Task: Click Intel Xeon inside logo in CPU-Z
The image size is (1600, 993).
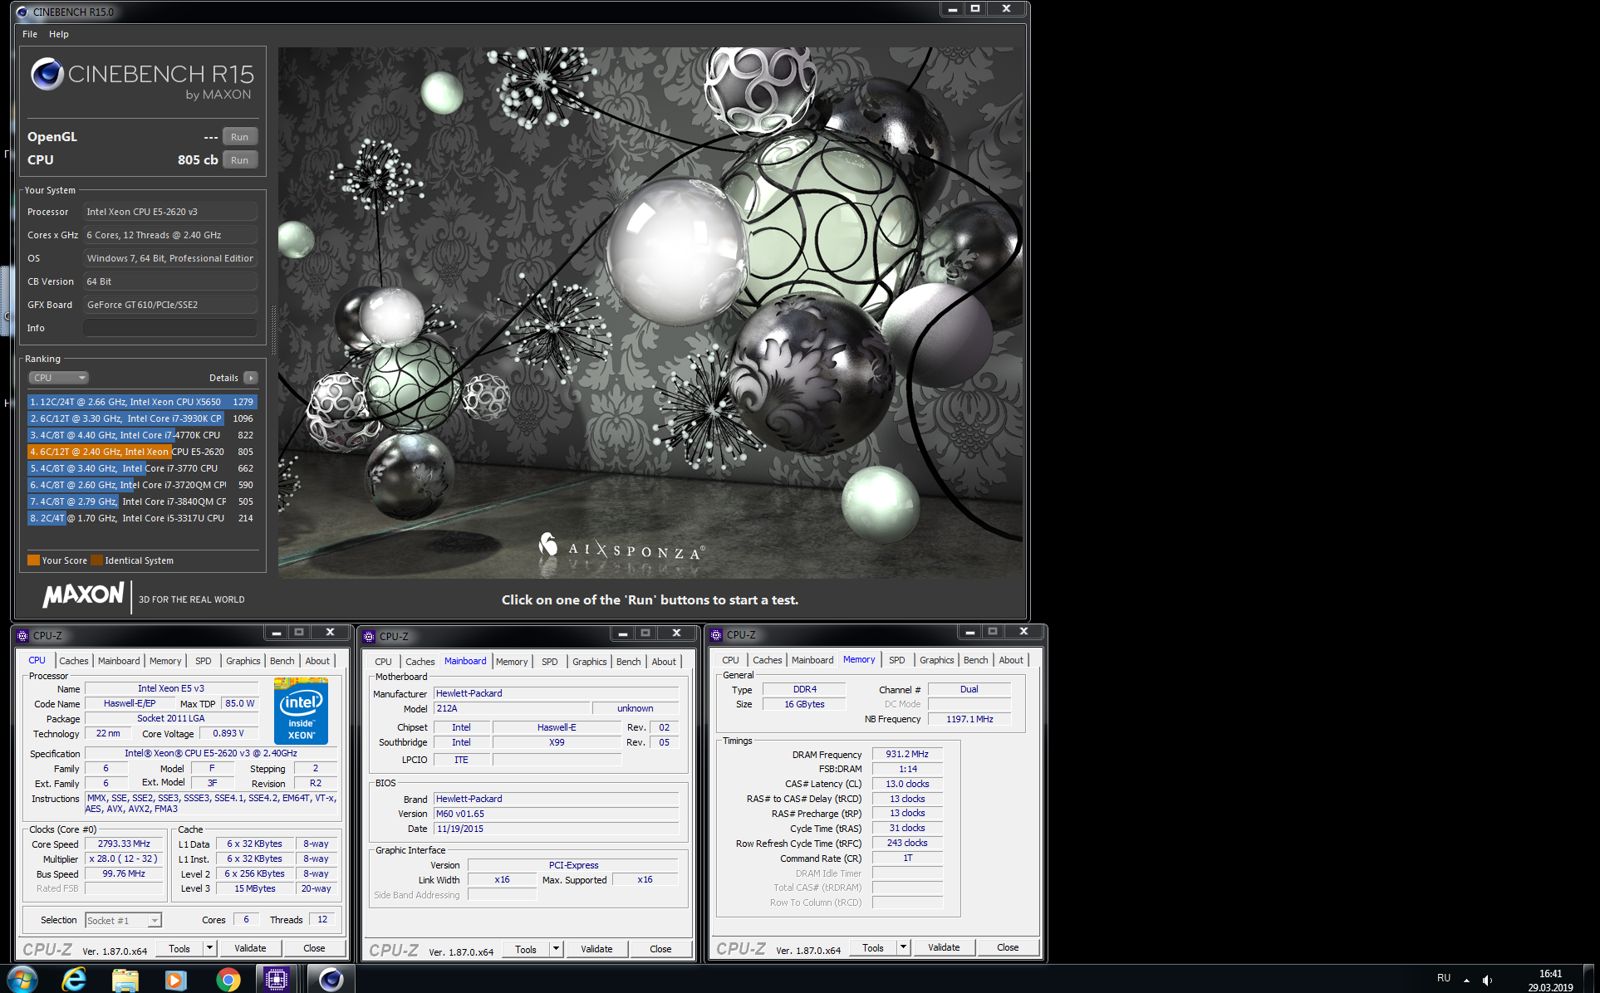Action: (301, 711)
